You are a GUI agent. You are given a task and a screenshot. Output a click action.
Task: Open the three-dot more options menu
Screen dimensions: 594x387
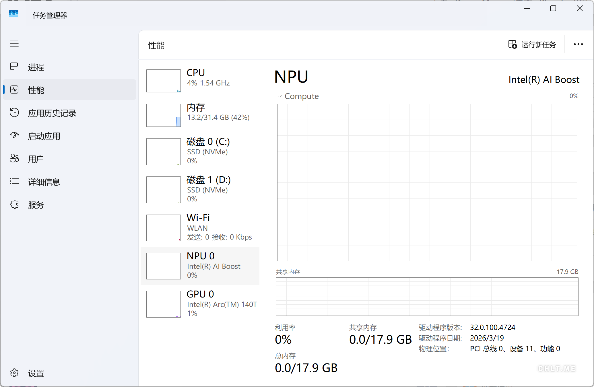coord(578,44)
